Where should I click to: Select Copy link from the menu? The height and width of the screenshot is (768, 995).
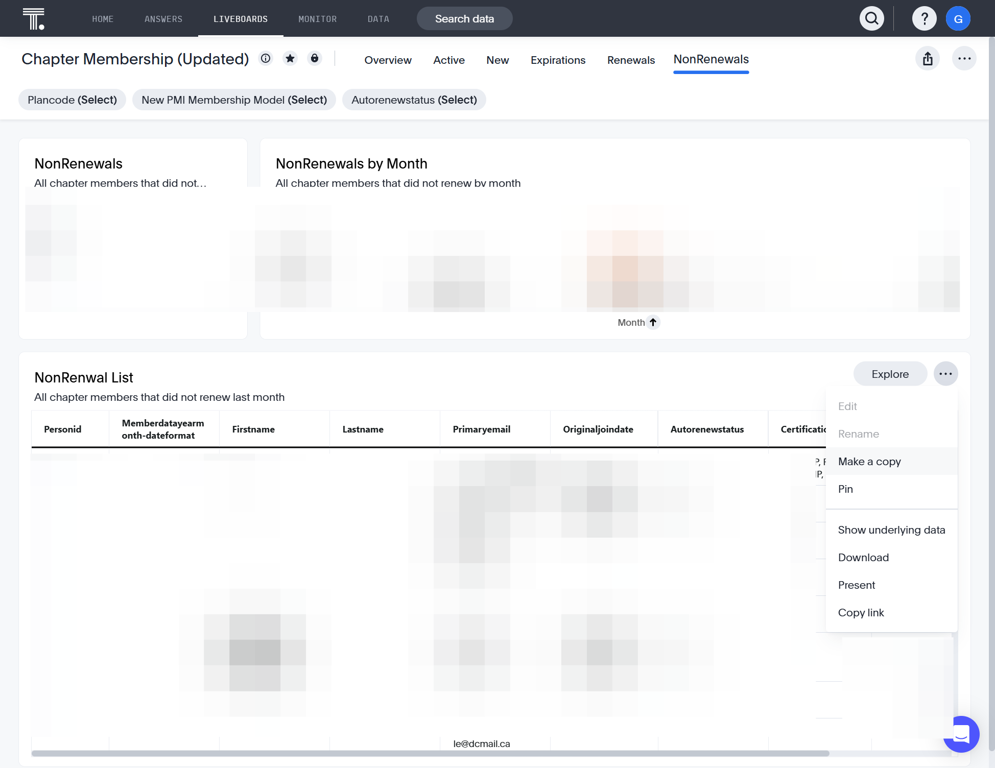pyautogui.click(x=891, y=612)
